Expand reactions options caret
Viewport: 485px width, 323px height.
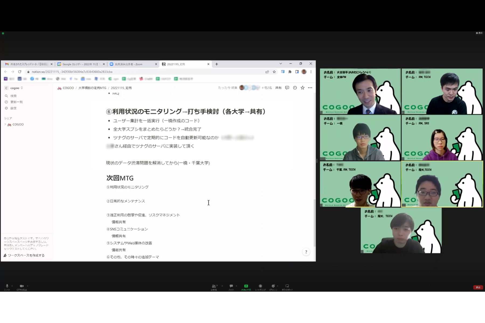point(278,286)
